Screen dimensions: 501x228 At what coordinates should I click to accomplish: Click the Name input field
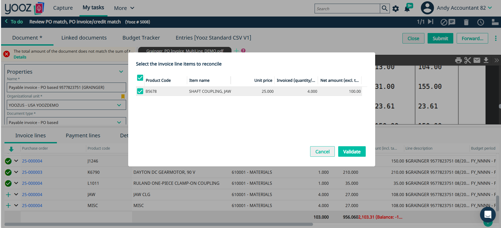point(66,88)
